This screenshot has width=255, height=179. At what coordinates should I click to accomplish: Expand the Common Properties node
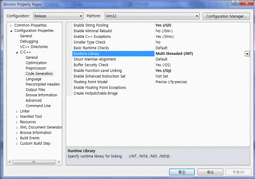click(11, 25)
